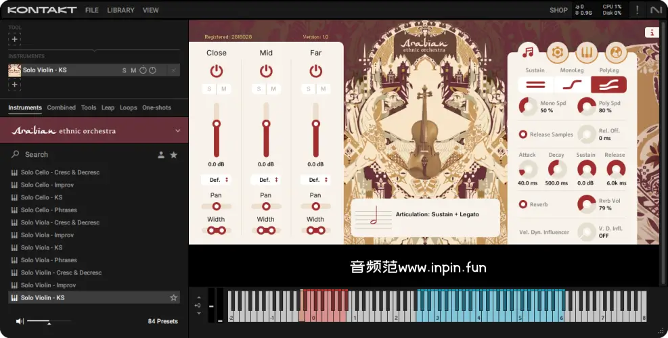The width and height of the screenshot is (668, 338).
Task: Mute the Far mic channel
Action: pyautogui.click(x=324, y=89)
